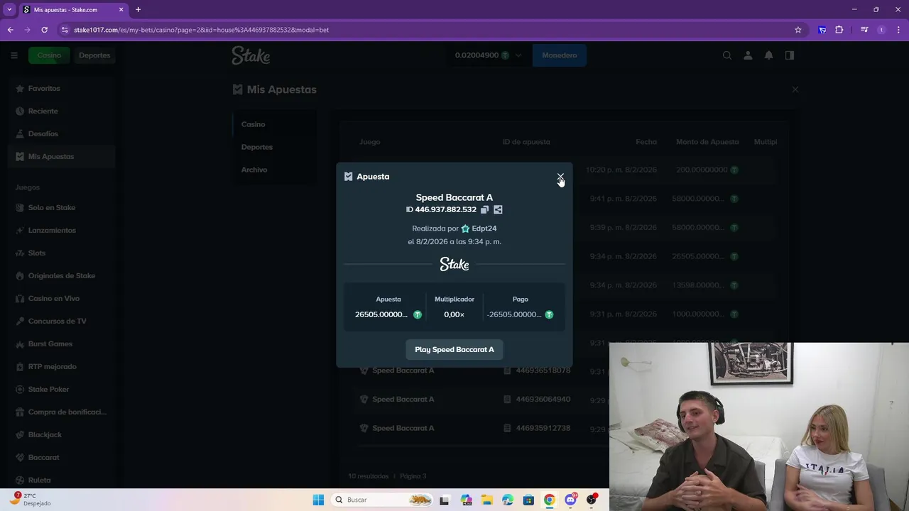Open Blackjack category in sidebar
909x511 pixels.
pos(60,435)
